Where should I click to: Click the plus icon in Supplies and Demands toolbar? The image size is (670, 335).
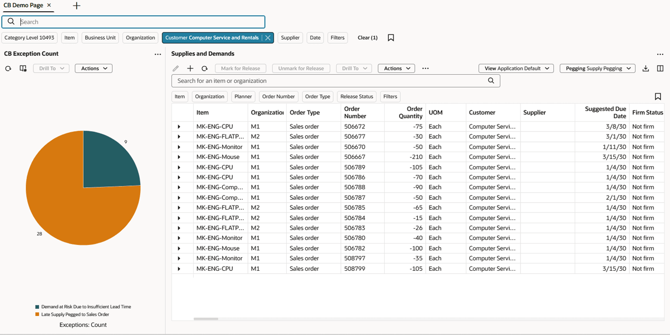pyautogui.click(x=190, y=68)
